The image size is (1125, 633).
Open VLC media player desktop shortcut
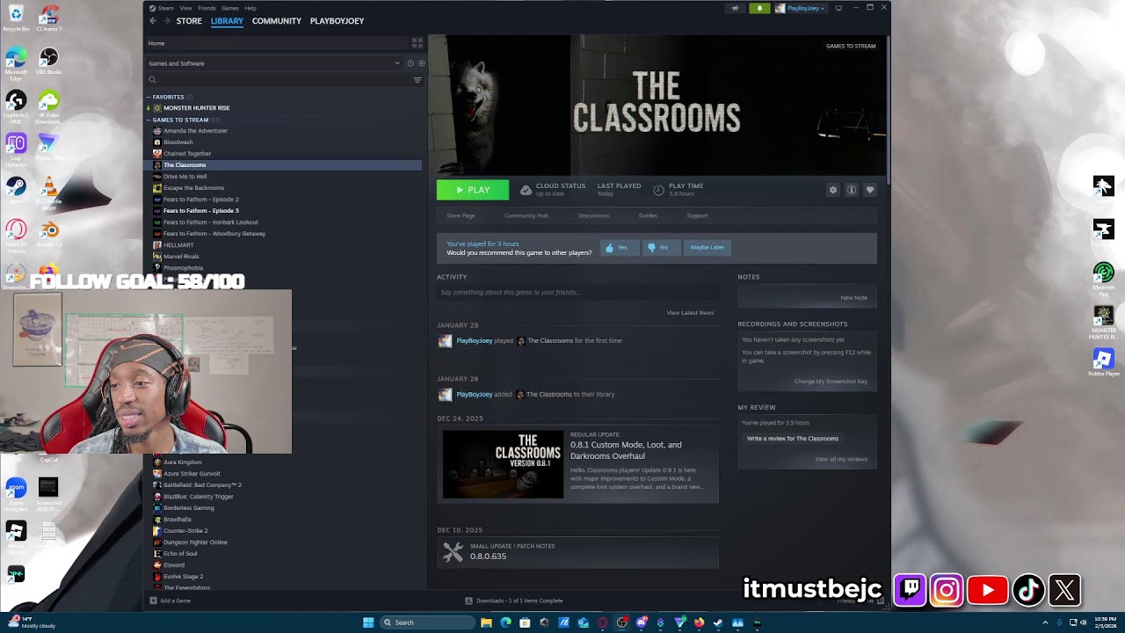pos(49,193)
